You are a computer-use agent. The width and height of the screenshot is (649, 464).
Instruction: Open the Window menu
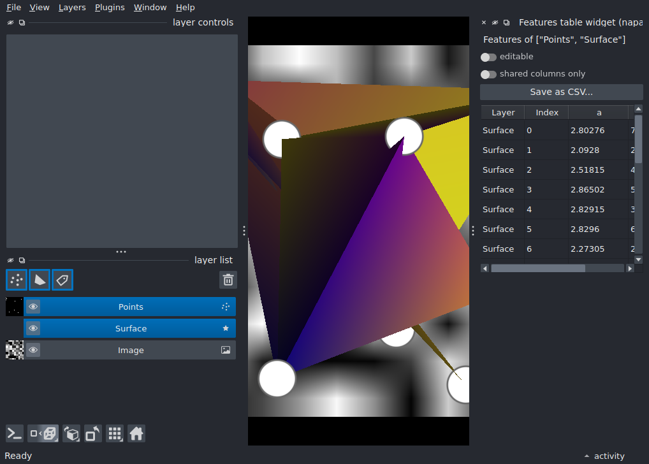pyautogui.click(x=150, y=8)
